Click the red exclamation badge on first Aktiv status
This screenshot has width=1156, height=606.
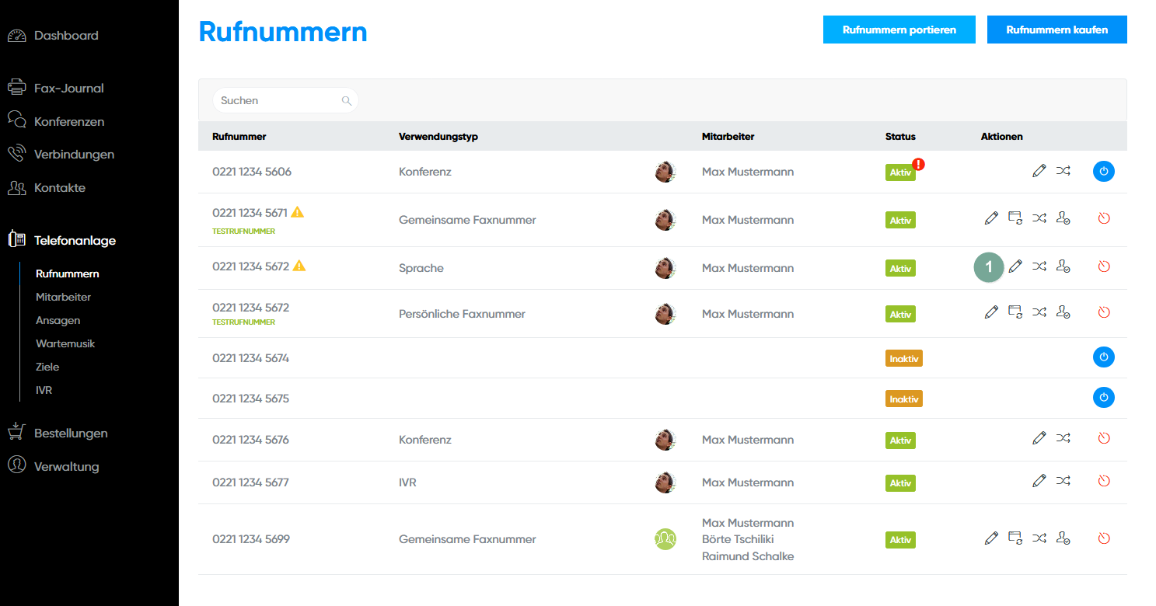[x=919, y=164]
